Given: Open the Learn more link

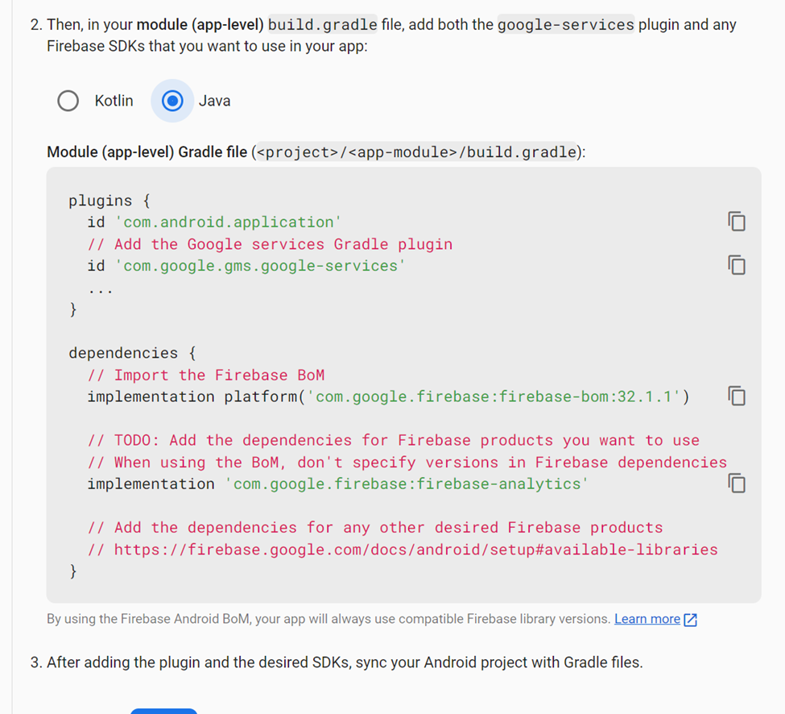Looking at the screenshot, I should (x=647, y=619).
